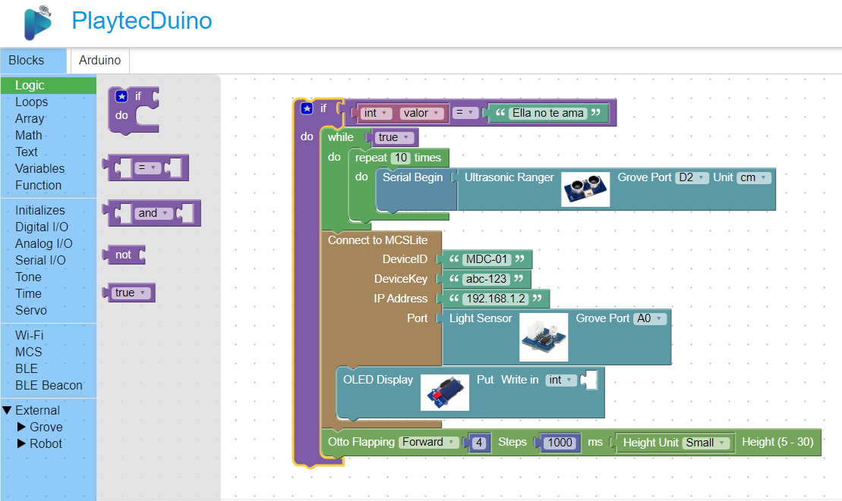The height and width of the screenshot is (501, 842).
Task: Edit the IP Address text 192.168.1.2
Action: pos(496,299)
